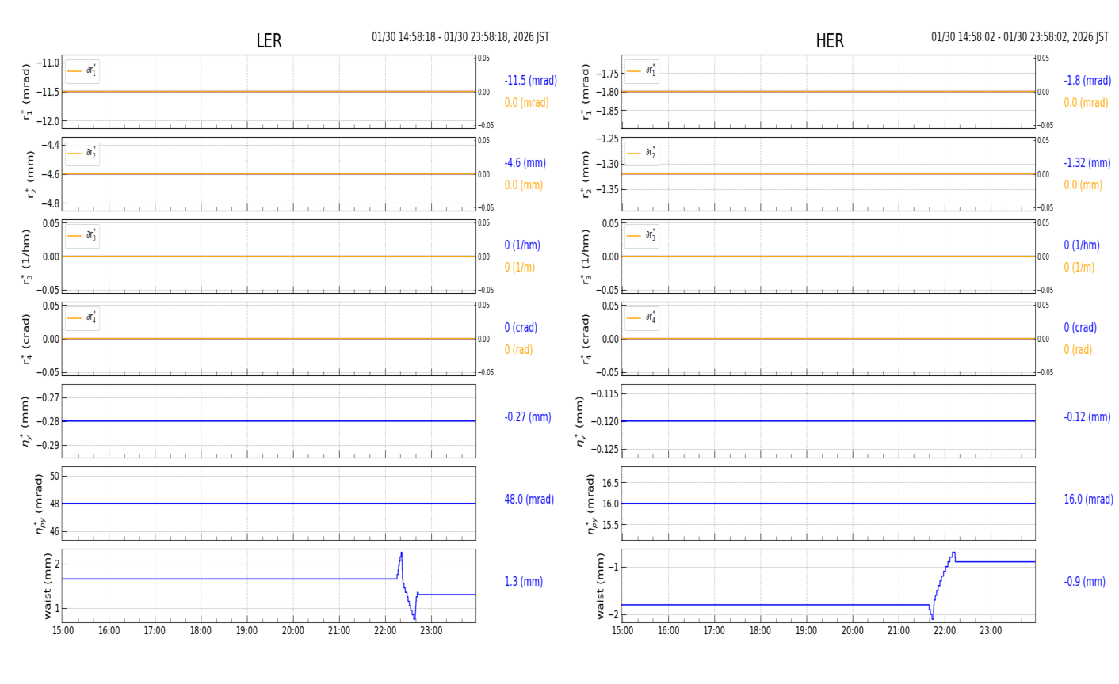Viewport: 1119px width, 684px height.
Task: Click the ∂r3* legend entry in HER
Action: click(x=642, y=236)
